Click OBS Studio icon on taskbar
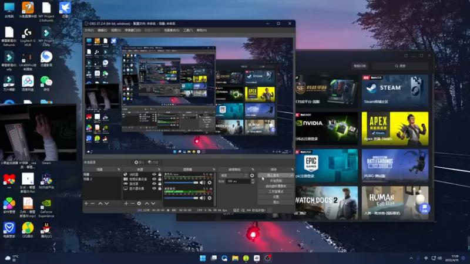 [x=268, y=258]
